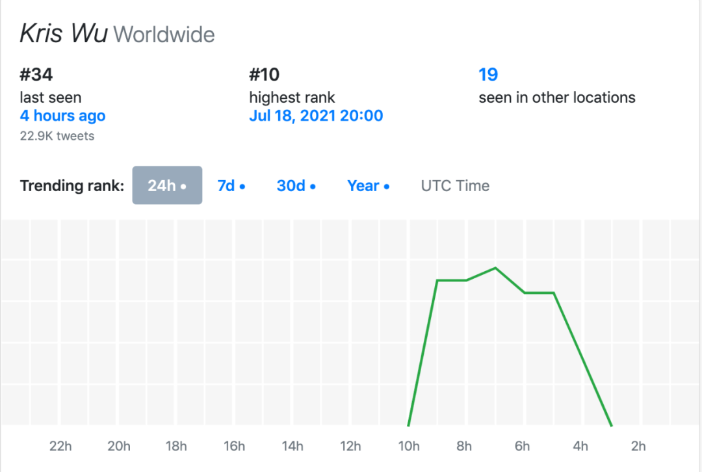Click the peak point of the green line

(496, 268)
